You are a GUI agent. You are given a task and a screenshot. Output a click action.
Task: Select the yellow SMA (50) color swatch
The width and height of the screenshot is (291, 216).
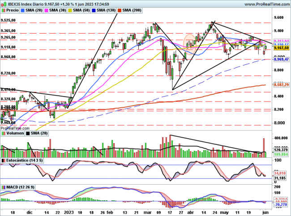tap(70, 10)
